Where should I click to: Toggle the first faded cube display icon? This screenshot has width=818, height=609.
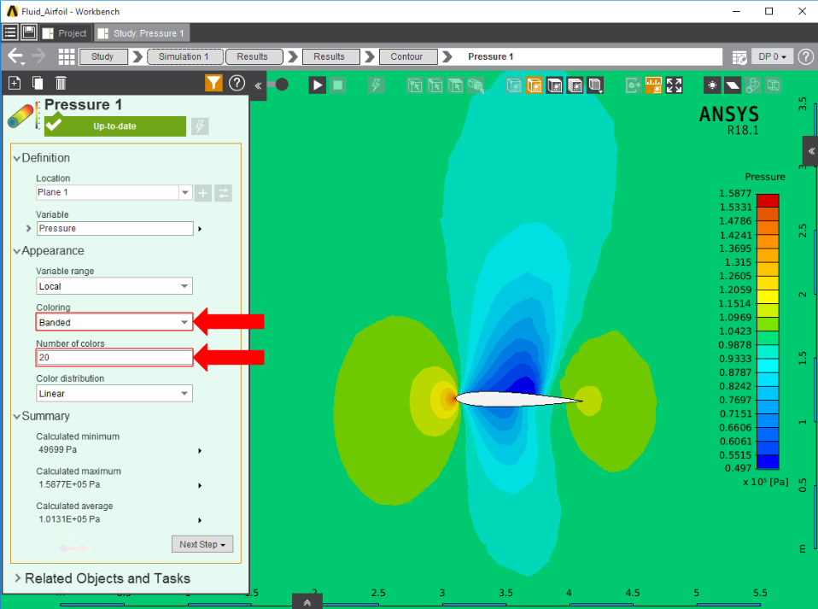click(514, 85)
